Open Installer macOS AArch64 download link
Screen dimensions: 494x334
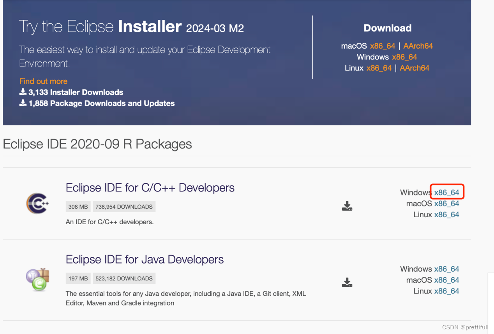tap(418, 46)
